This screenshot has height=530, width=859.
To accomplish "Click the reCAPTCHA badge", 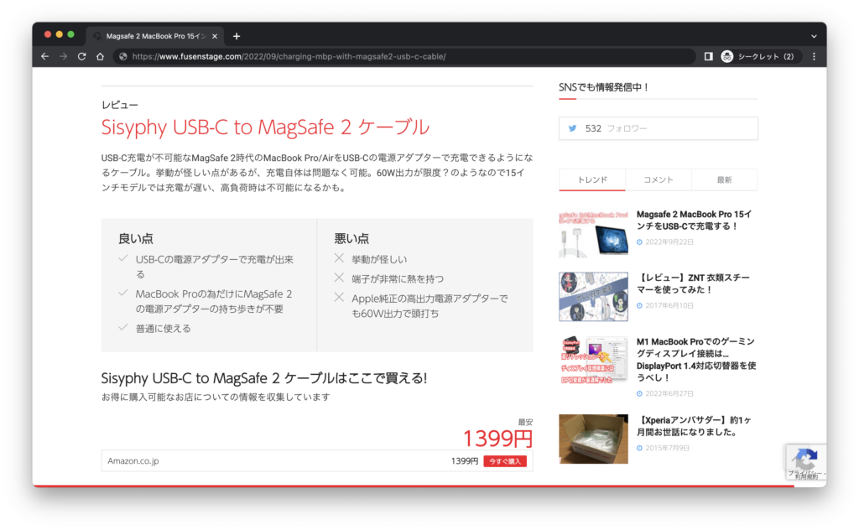I will tap(805, 462).
